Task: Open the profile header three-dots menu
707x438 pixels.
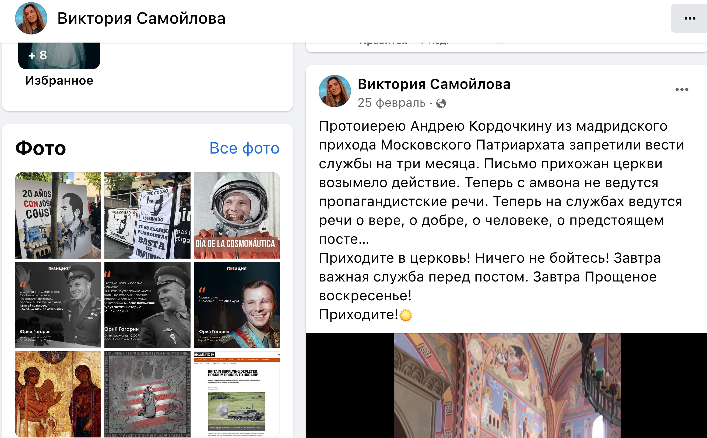Action: pyautogui.click(x=690, y=19)
